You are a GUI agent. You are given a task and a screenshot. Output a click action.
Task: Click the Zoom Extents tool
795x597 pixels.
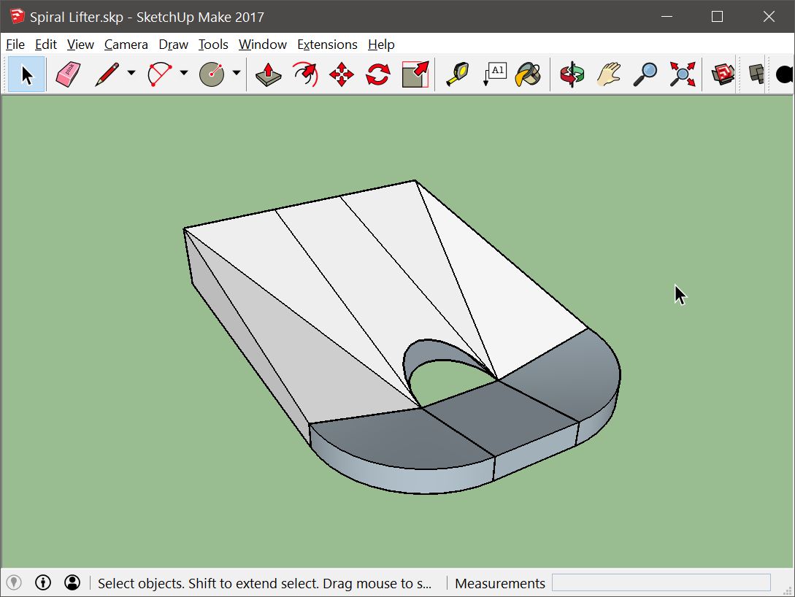coord(683,74)
